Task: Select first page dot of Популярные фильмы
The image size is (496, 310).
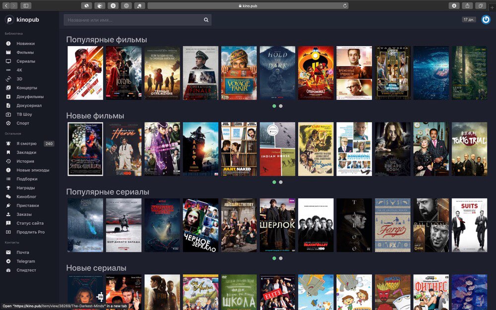Action: click(274, 106)
